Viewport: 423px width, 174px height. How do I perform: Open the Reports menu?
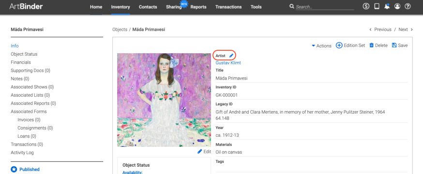coord(198,7)
